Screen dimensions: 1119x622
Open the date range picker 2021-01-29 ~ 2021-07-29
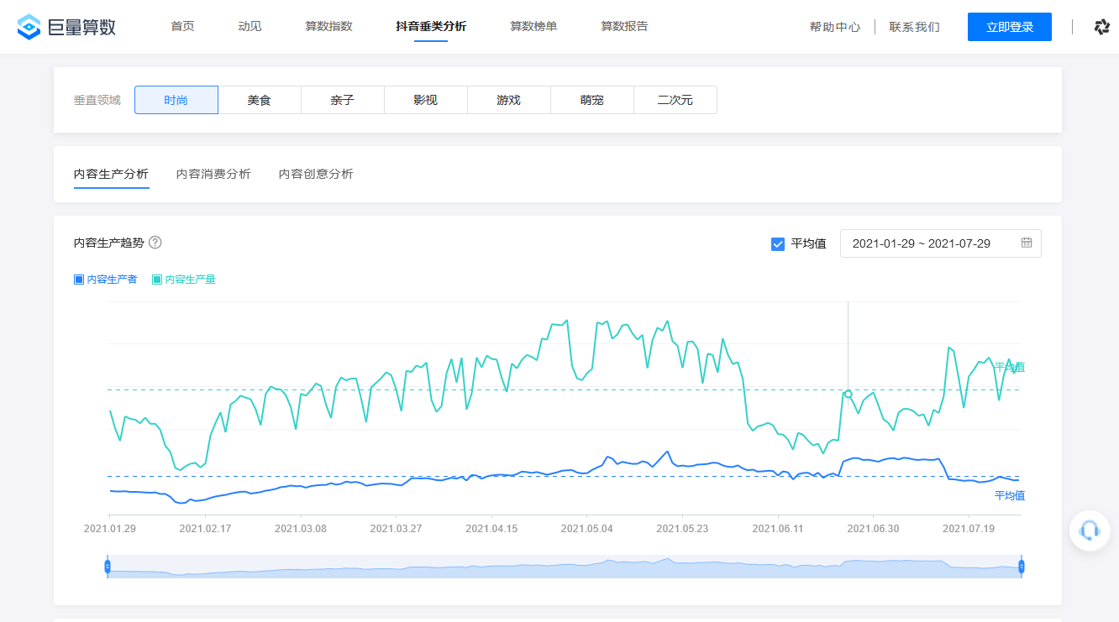pos(941,243)
